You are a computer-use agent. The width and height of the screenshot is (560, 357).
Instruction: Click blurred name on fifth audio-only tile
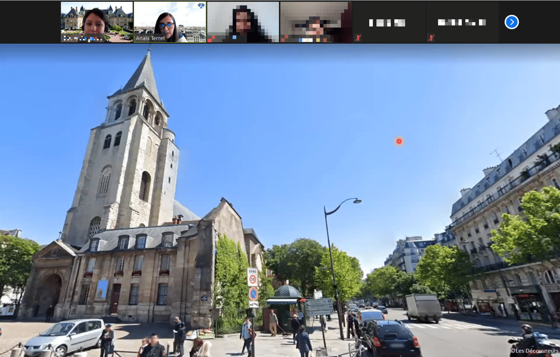click(x=387, y=23)
